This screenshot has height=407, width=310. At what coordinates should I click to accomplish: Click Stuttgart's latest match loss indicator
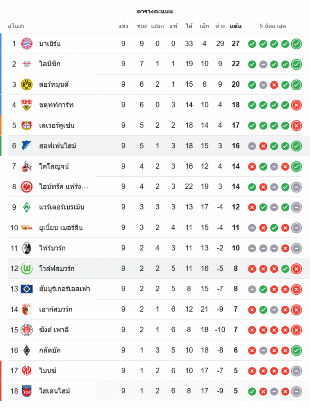(297, 105)
